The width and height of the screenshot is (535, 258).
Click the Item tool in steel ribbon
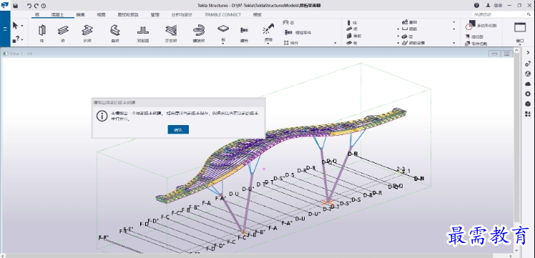288,22
